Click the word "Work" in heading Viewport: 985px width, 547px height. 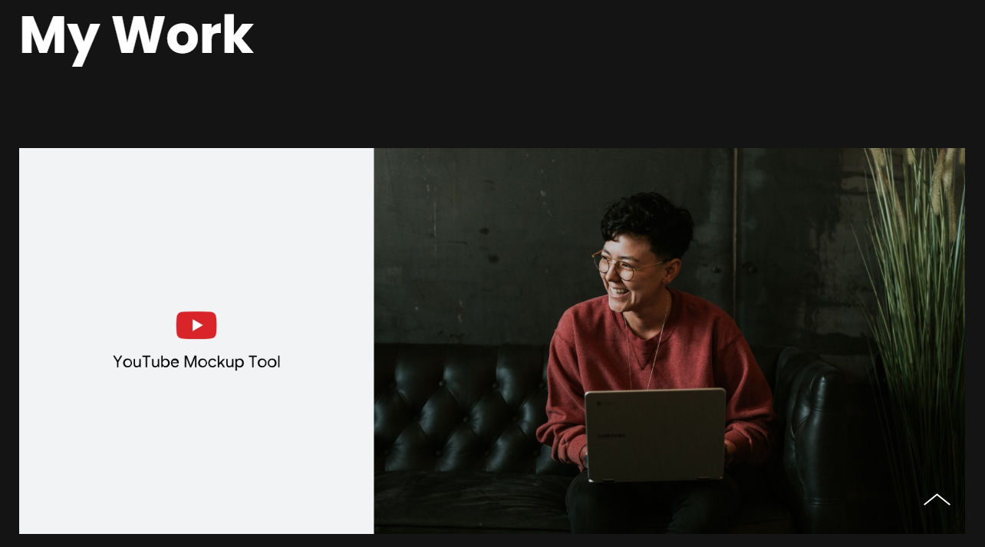(x=183, y=35)
